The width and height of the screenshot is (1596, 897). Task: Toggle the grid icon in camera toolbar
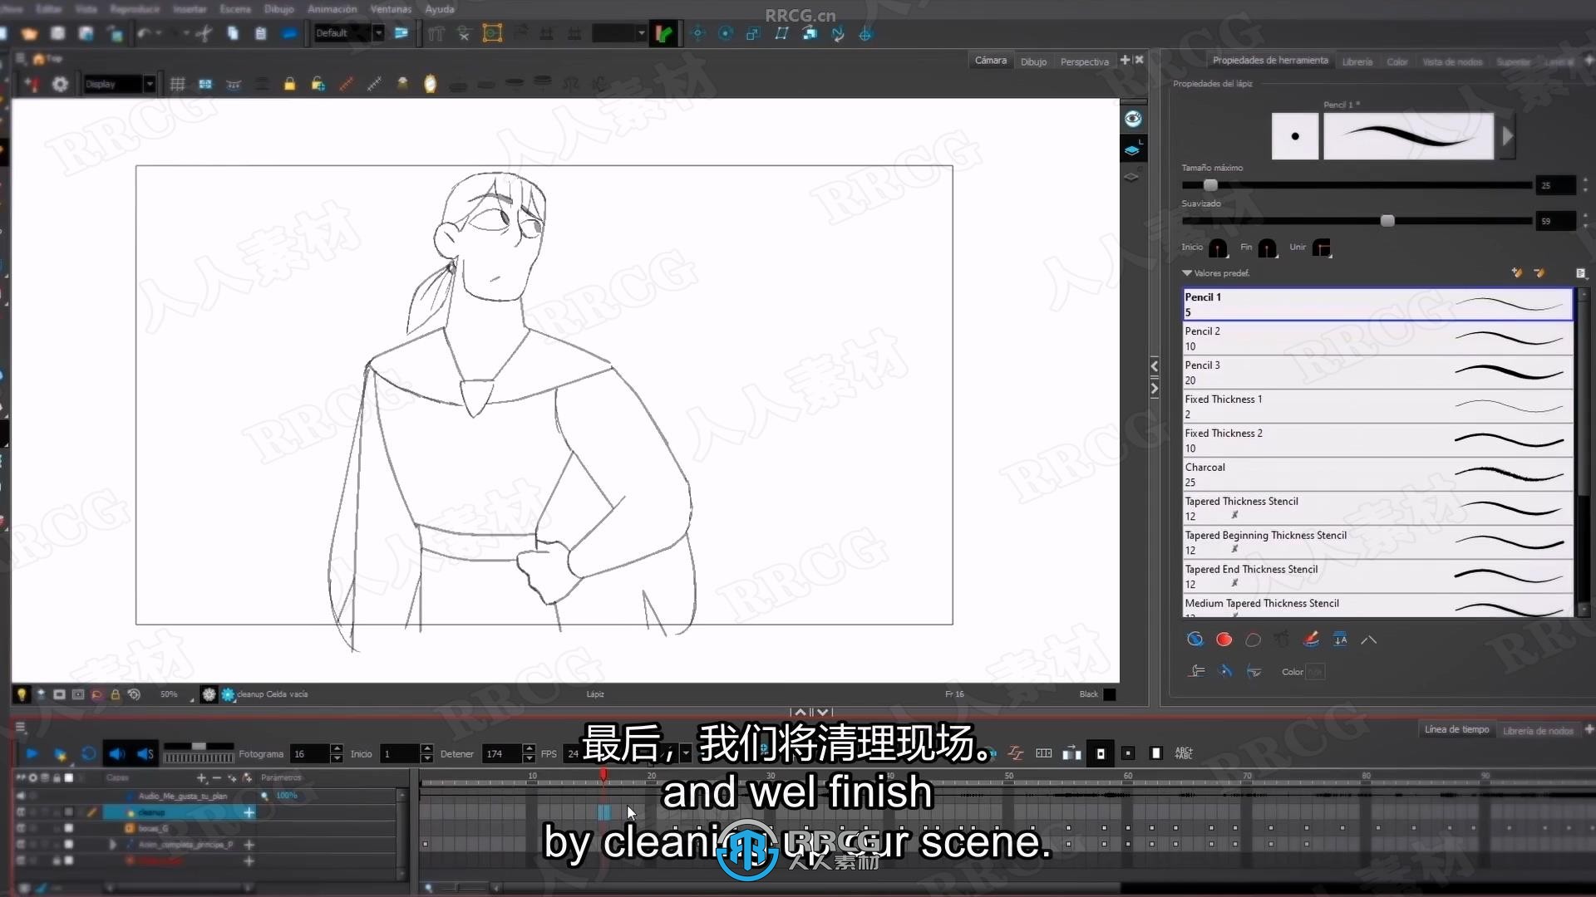point(177,84)
